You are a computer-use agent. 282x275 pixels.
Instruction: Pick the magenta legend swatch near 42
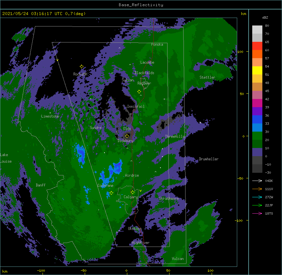coord(257,103)
